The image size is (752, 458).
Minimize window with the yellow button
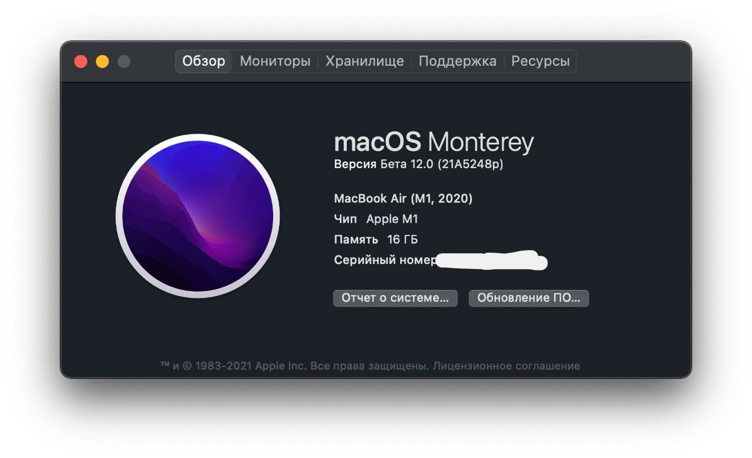[x=102, y=61]
